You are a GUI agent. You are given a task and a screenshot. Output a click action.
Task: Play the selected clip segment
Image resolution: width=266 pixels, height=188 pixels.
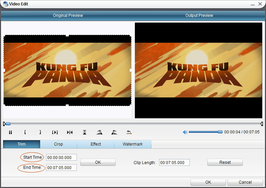(55, 132)
